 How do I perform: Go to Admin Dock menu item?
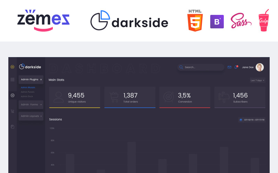click(x=27, y=96)
